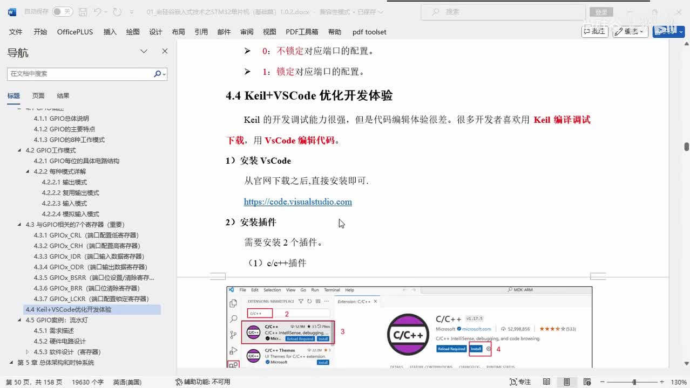
Task: Click the embedded VSCode extension screenshot image
Action: (409, 327)
